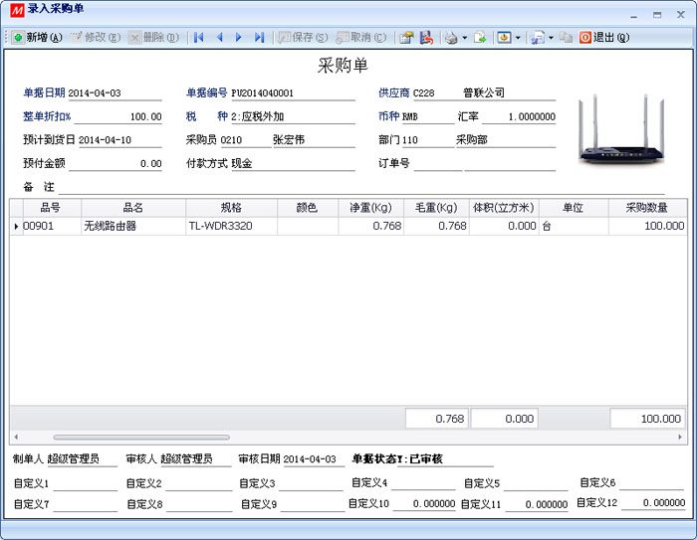
Task: Click the 预付金额 field 0.00
Action: tap(116, 164)
